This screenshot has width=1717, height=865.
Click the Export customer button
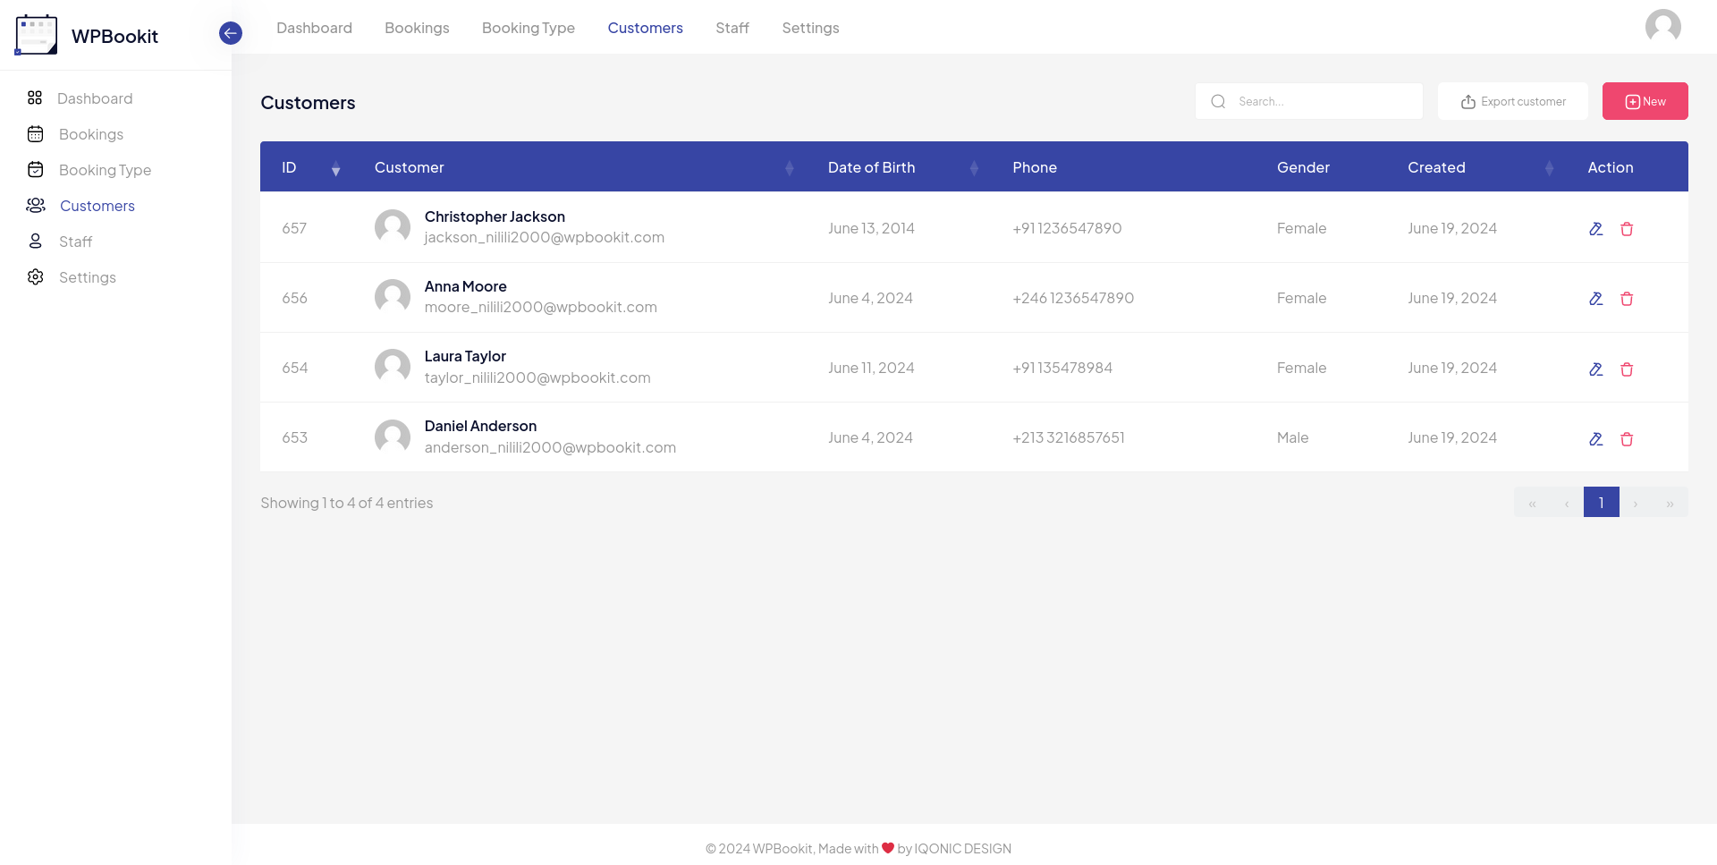click(x=1512, y=101)
